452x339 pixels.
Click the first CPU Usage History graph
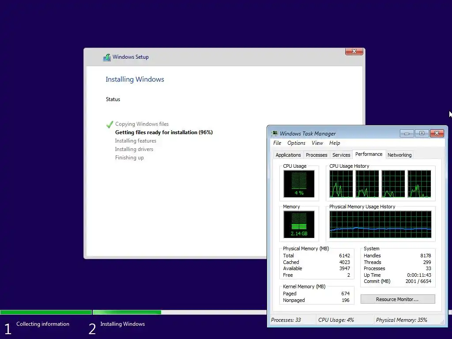[x=341, y=184]
